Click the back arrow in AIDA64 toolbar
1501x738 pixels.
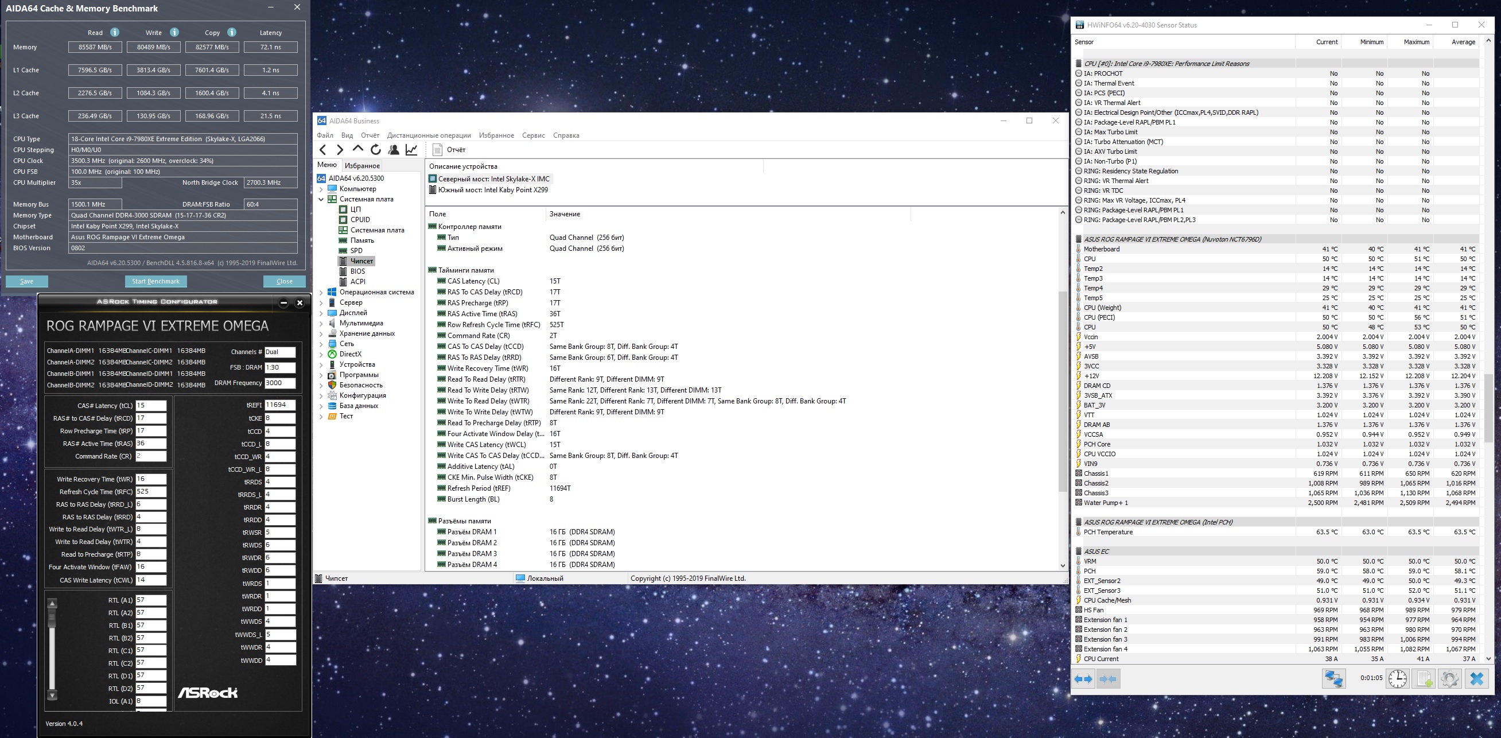(x=324, y=150)
